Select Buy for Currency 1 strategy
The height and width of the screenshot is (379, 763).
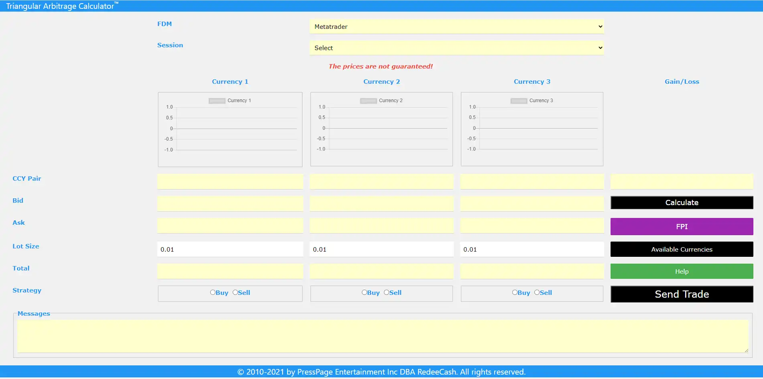[213, 292]
